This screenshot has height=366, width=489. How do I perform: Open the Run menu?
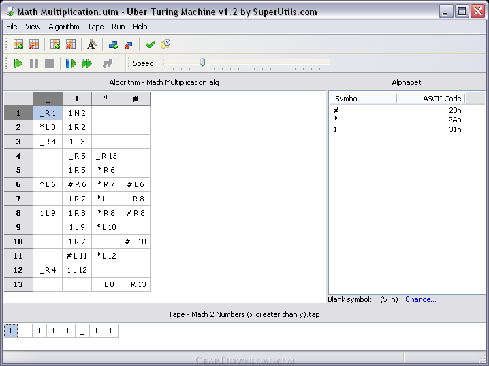pos(119,27)
